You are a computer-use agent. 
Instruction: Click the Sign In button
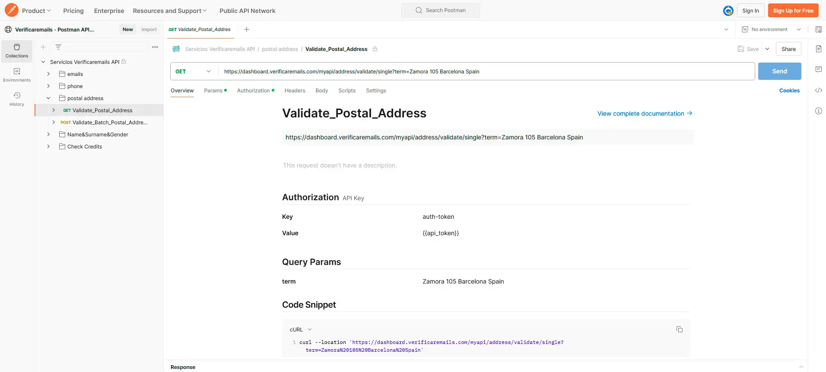pyautogui.click(x=750, y=11)
